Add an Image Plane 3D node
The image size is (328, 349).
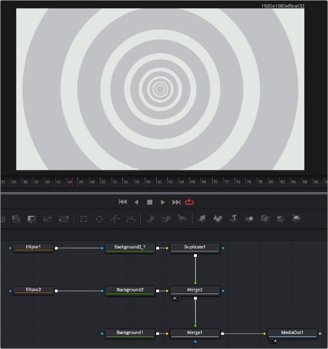202,218
